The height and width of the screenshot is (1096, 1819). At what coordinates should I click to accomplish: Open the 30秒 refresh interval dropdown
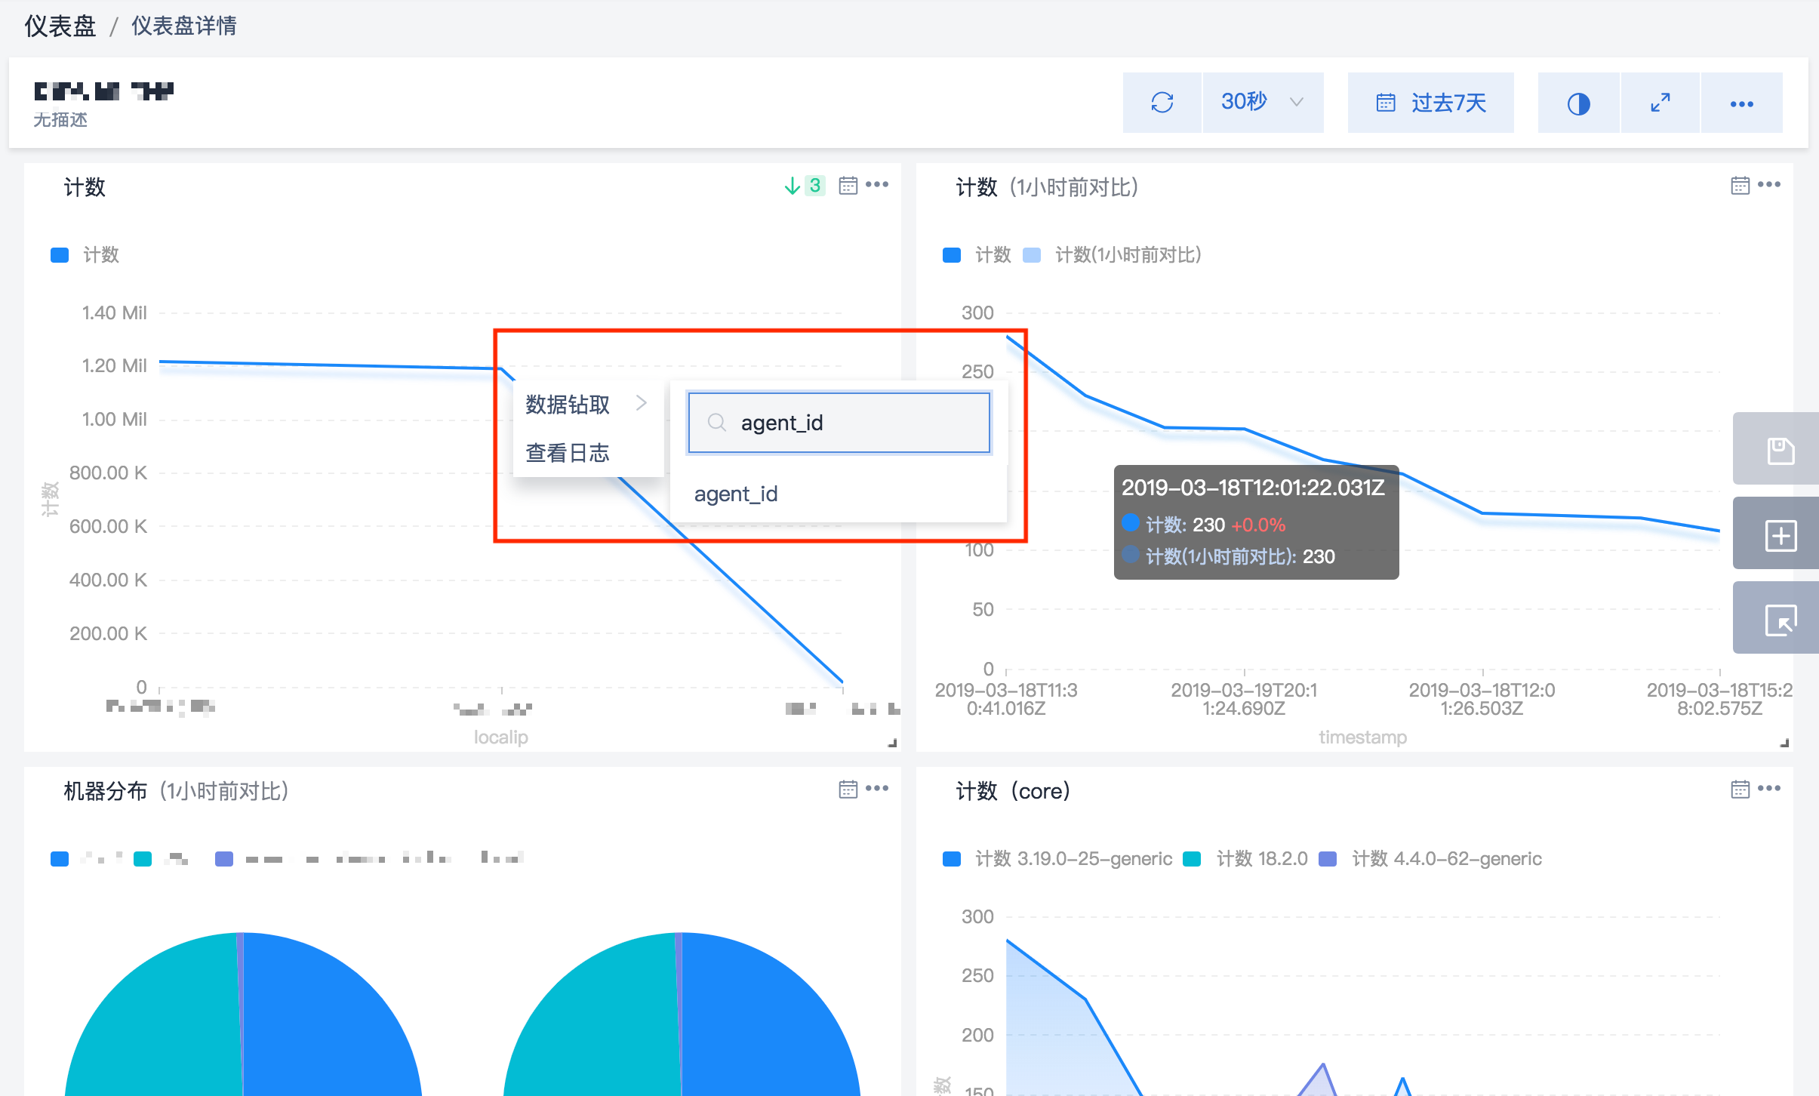point(1263,103)
